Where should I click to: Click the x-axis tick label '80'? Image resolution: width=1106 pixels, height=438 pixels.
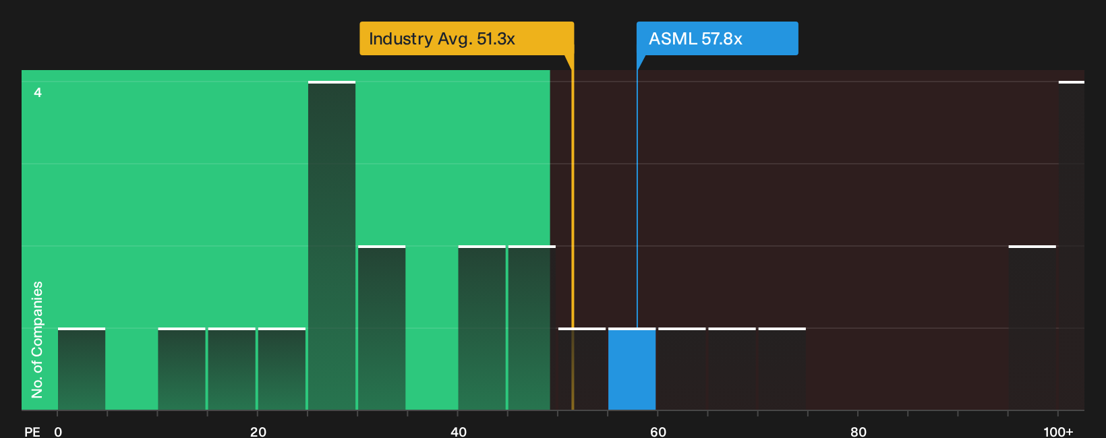pyautogui.click(x=858, y=431)
